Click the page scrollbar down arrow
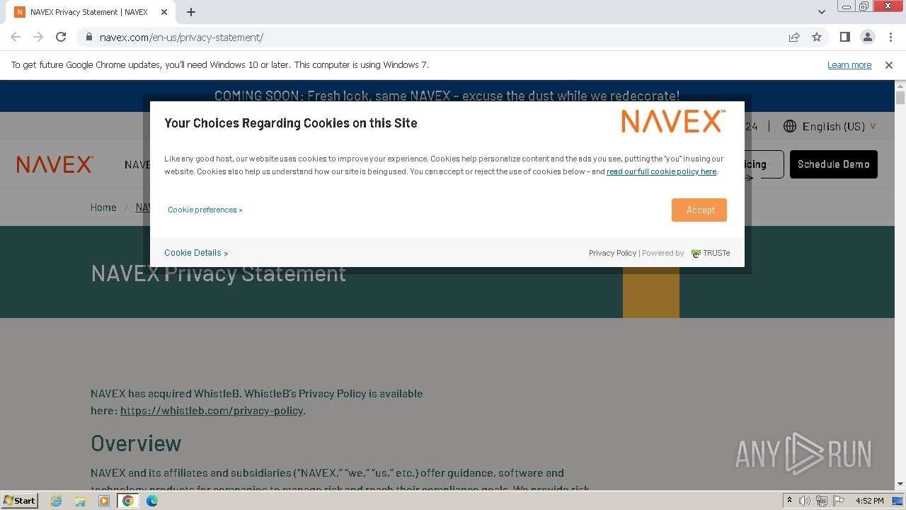Image resolution: width=906 pixels, height=510 pixels. [x=900, y=484]
